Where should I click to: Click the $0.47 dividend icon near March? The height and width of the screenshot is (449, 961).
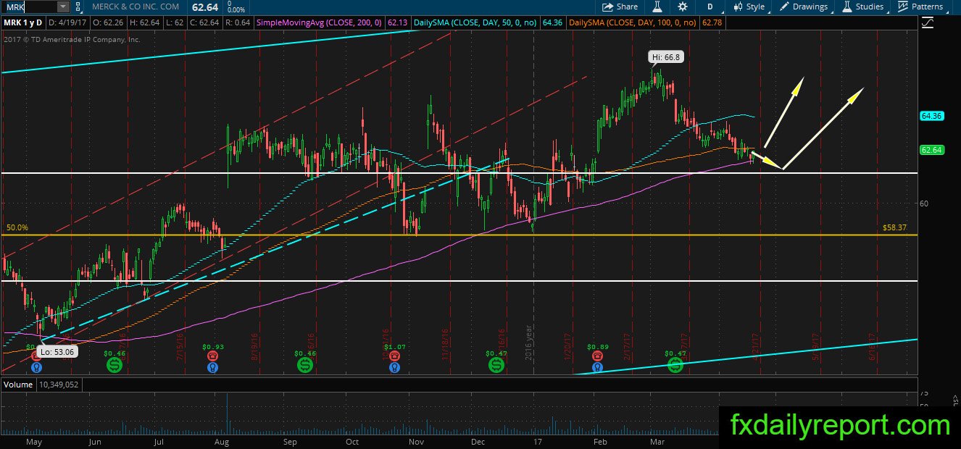coord(675,366)
